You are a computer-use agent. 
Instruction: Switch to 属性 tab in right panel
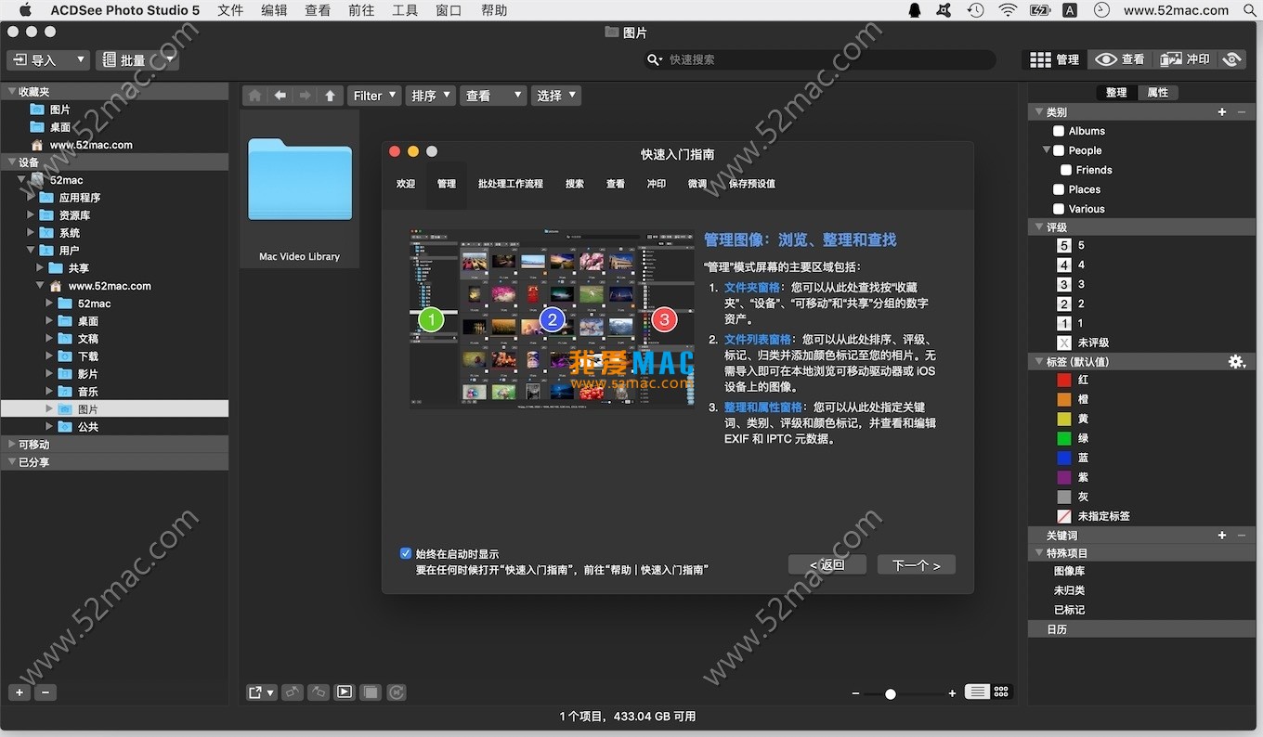coord(1158,93)
